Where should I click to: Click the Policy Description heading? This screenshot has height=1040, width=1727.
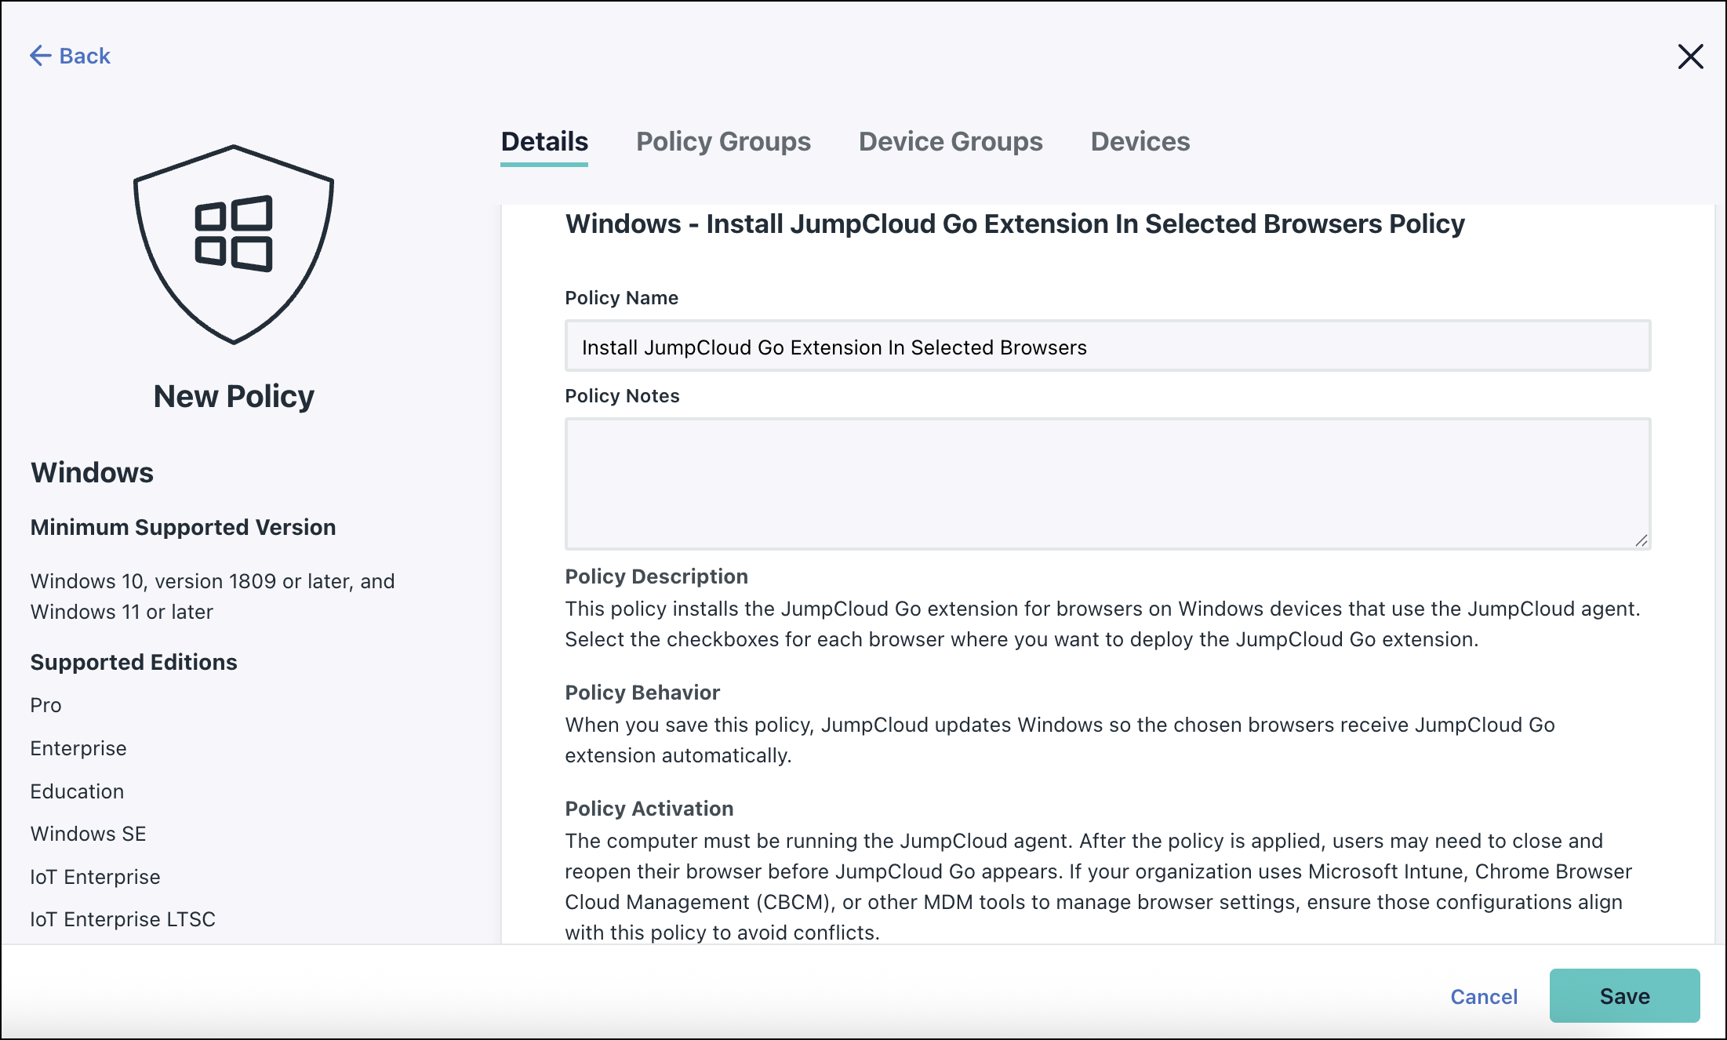pyautogui.click(x=656, y=576)
